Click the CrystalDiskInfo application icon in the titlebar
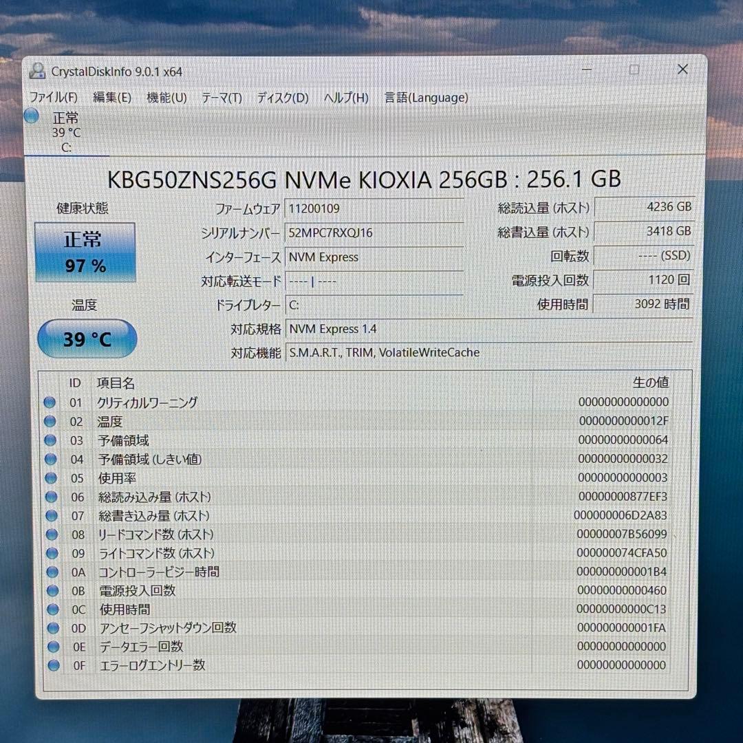The width and height of the screenshot is (743, 743). coord(36,71)
